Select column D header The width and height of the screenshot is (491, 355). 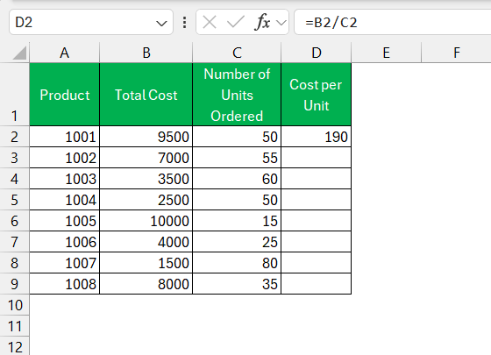coord(317,53)
